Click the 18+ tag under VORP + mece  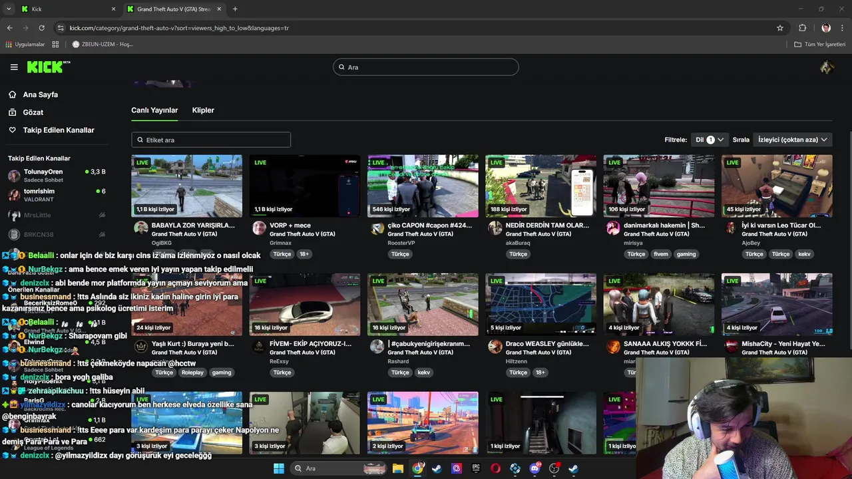click(x=304, y=254)
